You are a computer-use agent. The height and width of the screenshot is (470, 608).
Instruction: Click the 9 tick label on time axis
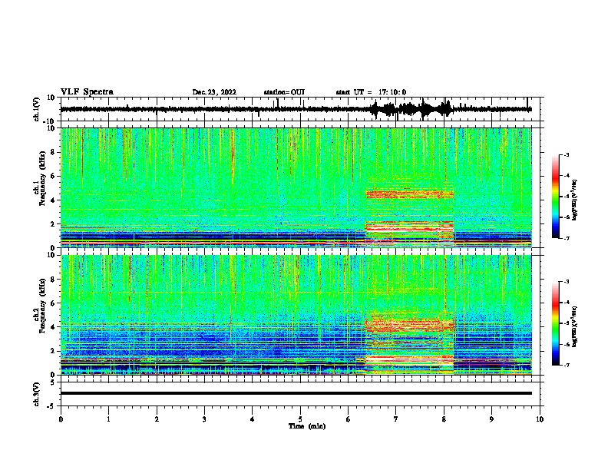point(491,419)
